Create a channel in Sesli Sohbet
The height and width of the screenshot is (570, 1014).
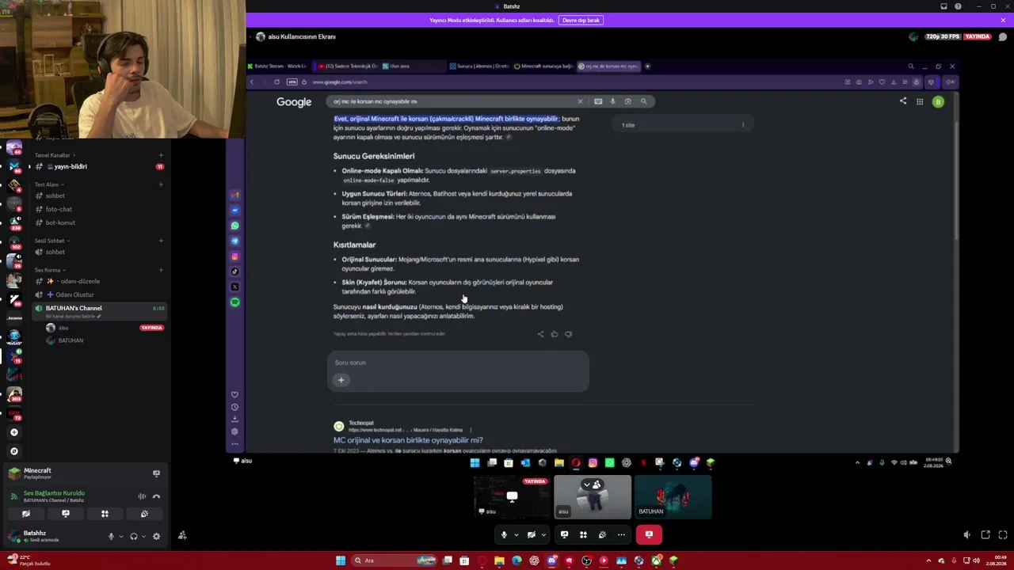[161, 241]
